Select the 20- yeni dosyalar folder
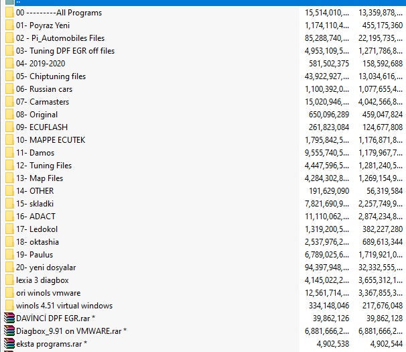 (47, 268)
